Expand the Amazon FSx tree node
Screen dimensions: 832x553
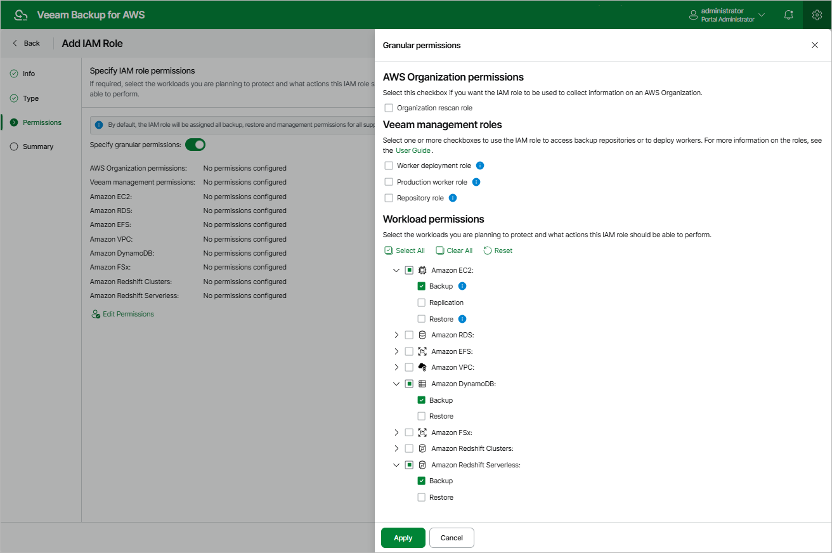396,433
